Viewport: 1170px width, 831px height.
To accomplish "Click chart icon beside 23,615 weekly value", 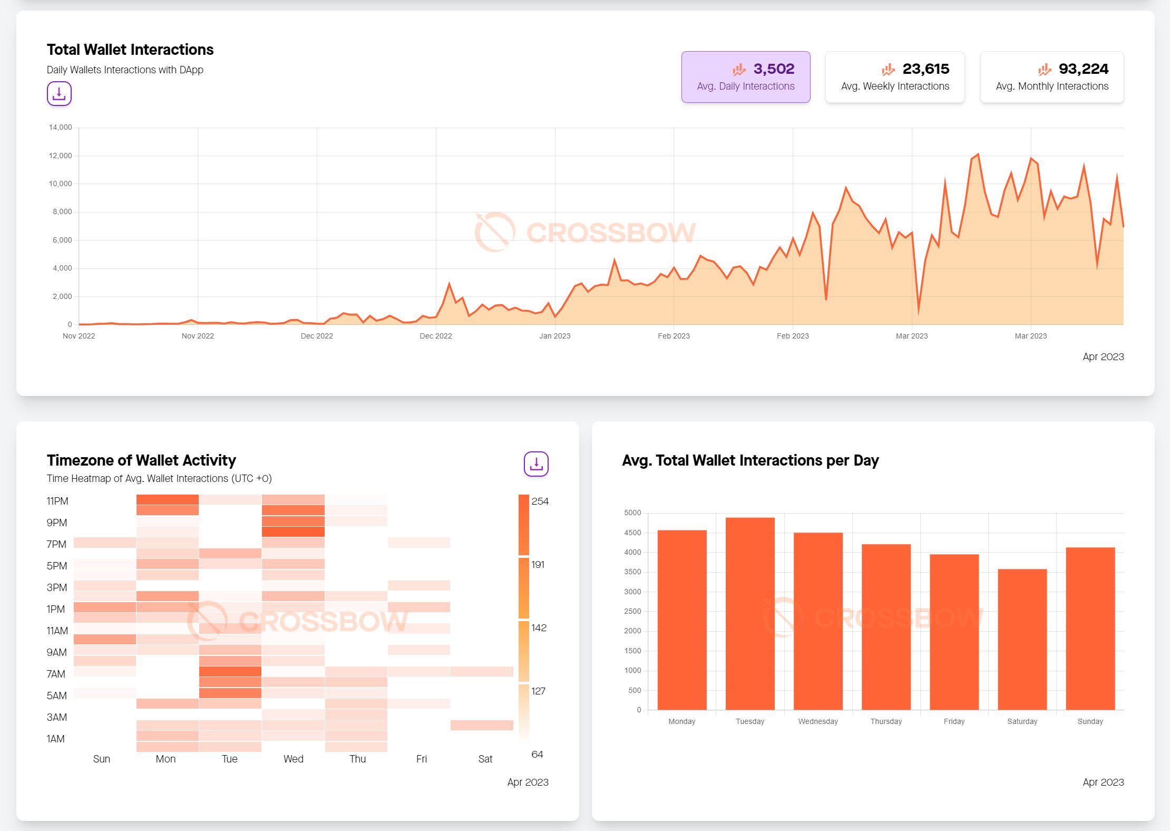I will click(889, 69).
